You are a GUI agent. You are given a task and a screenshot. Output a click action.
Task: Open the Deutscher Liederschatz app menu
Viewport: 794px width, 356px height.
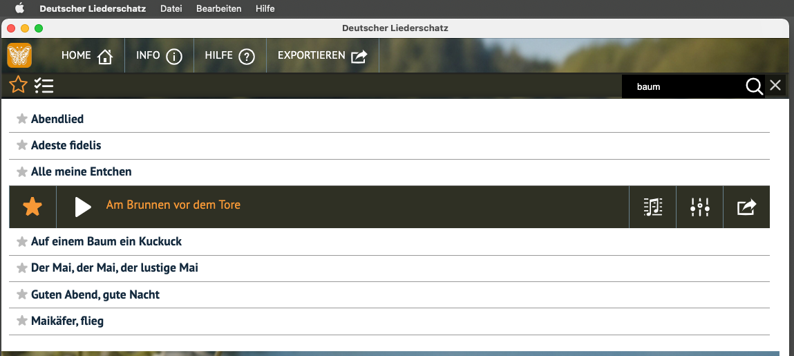click(x=93, y=8)
